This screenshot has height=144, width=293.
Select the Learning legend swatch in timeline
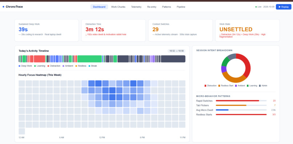[x=35, y=66]
